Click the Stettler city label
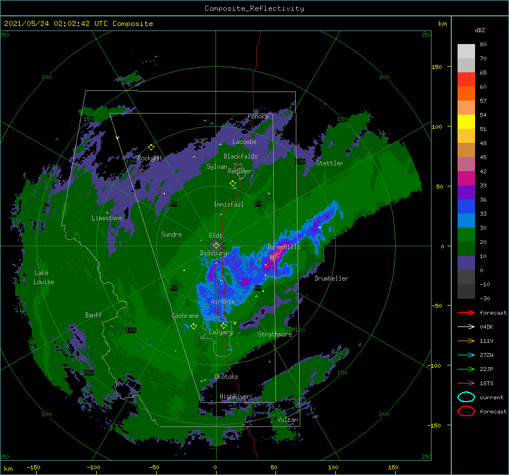 330,163
